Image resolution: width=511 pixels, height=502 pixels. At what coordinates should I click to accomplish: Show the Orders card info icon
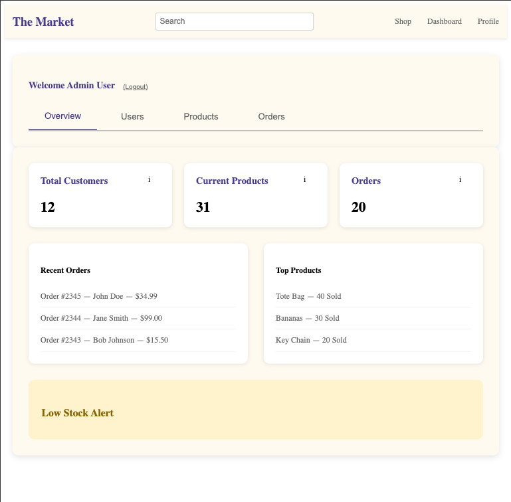tap(460, 179)
